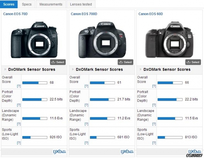Click the DxOMark logo under the 70D column
Image resolution: width=204 pixels, height=158 pixels.
(x=60, y=152)
